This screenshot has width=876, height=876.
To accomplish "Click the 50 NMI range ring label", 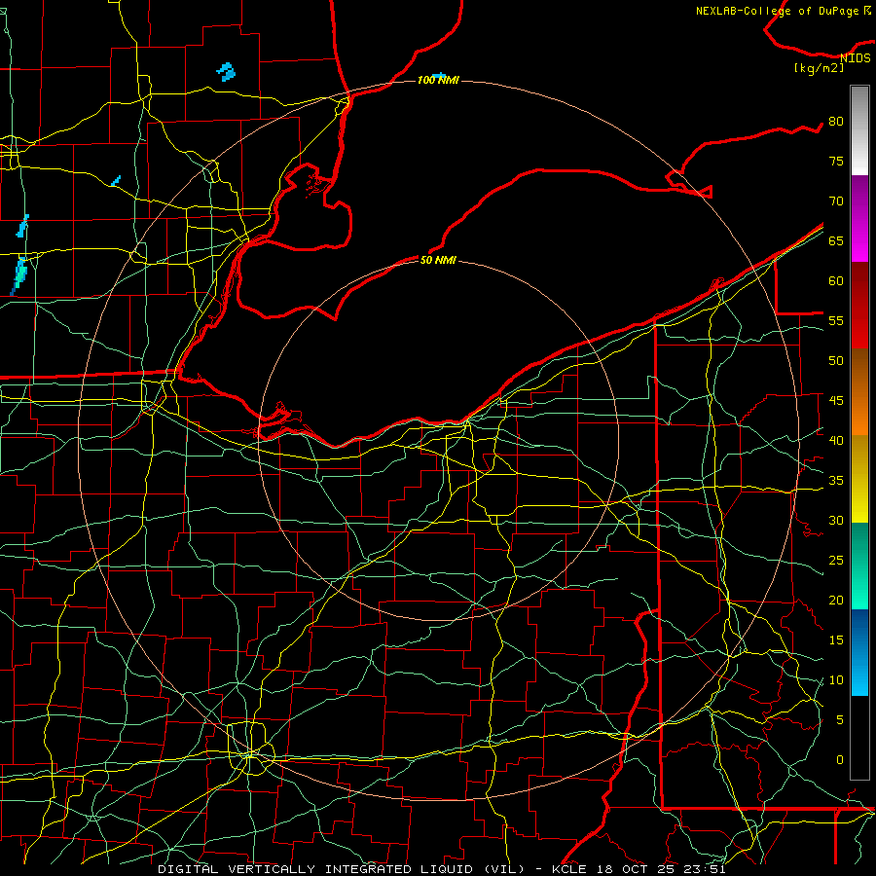I will (439, 260).
